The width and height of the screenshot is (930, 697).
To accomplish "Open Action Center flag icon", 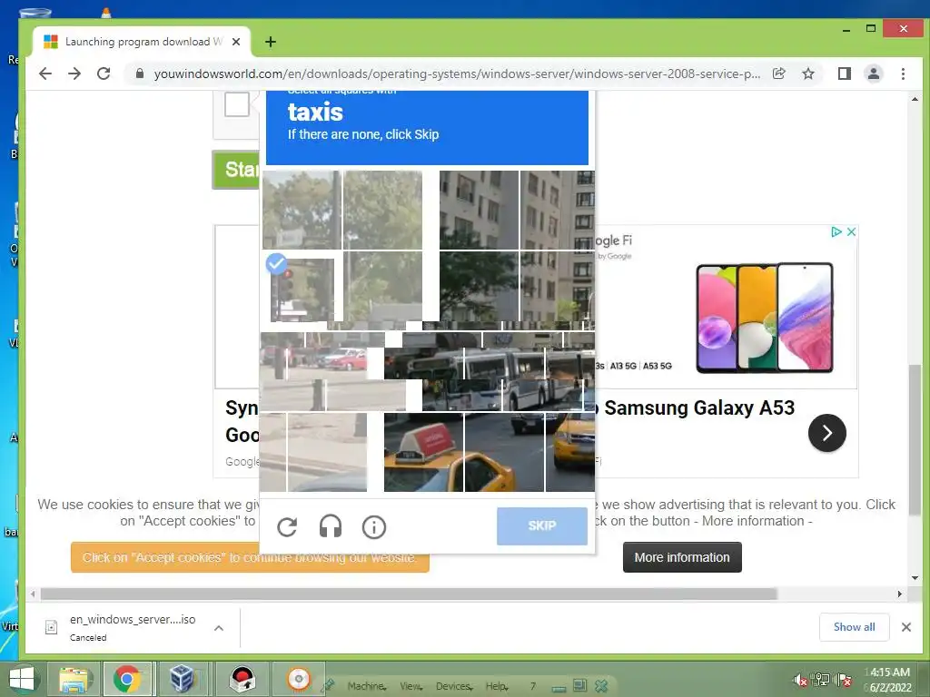I will 844,679.
